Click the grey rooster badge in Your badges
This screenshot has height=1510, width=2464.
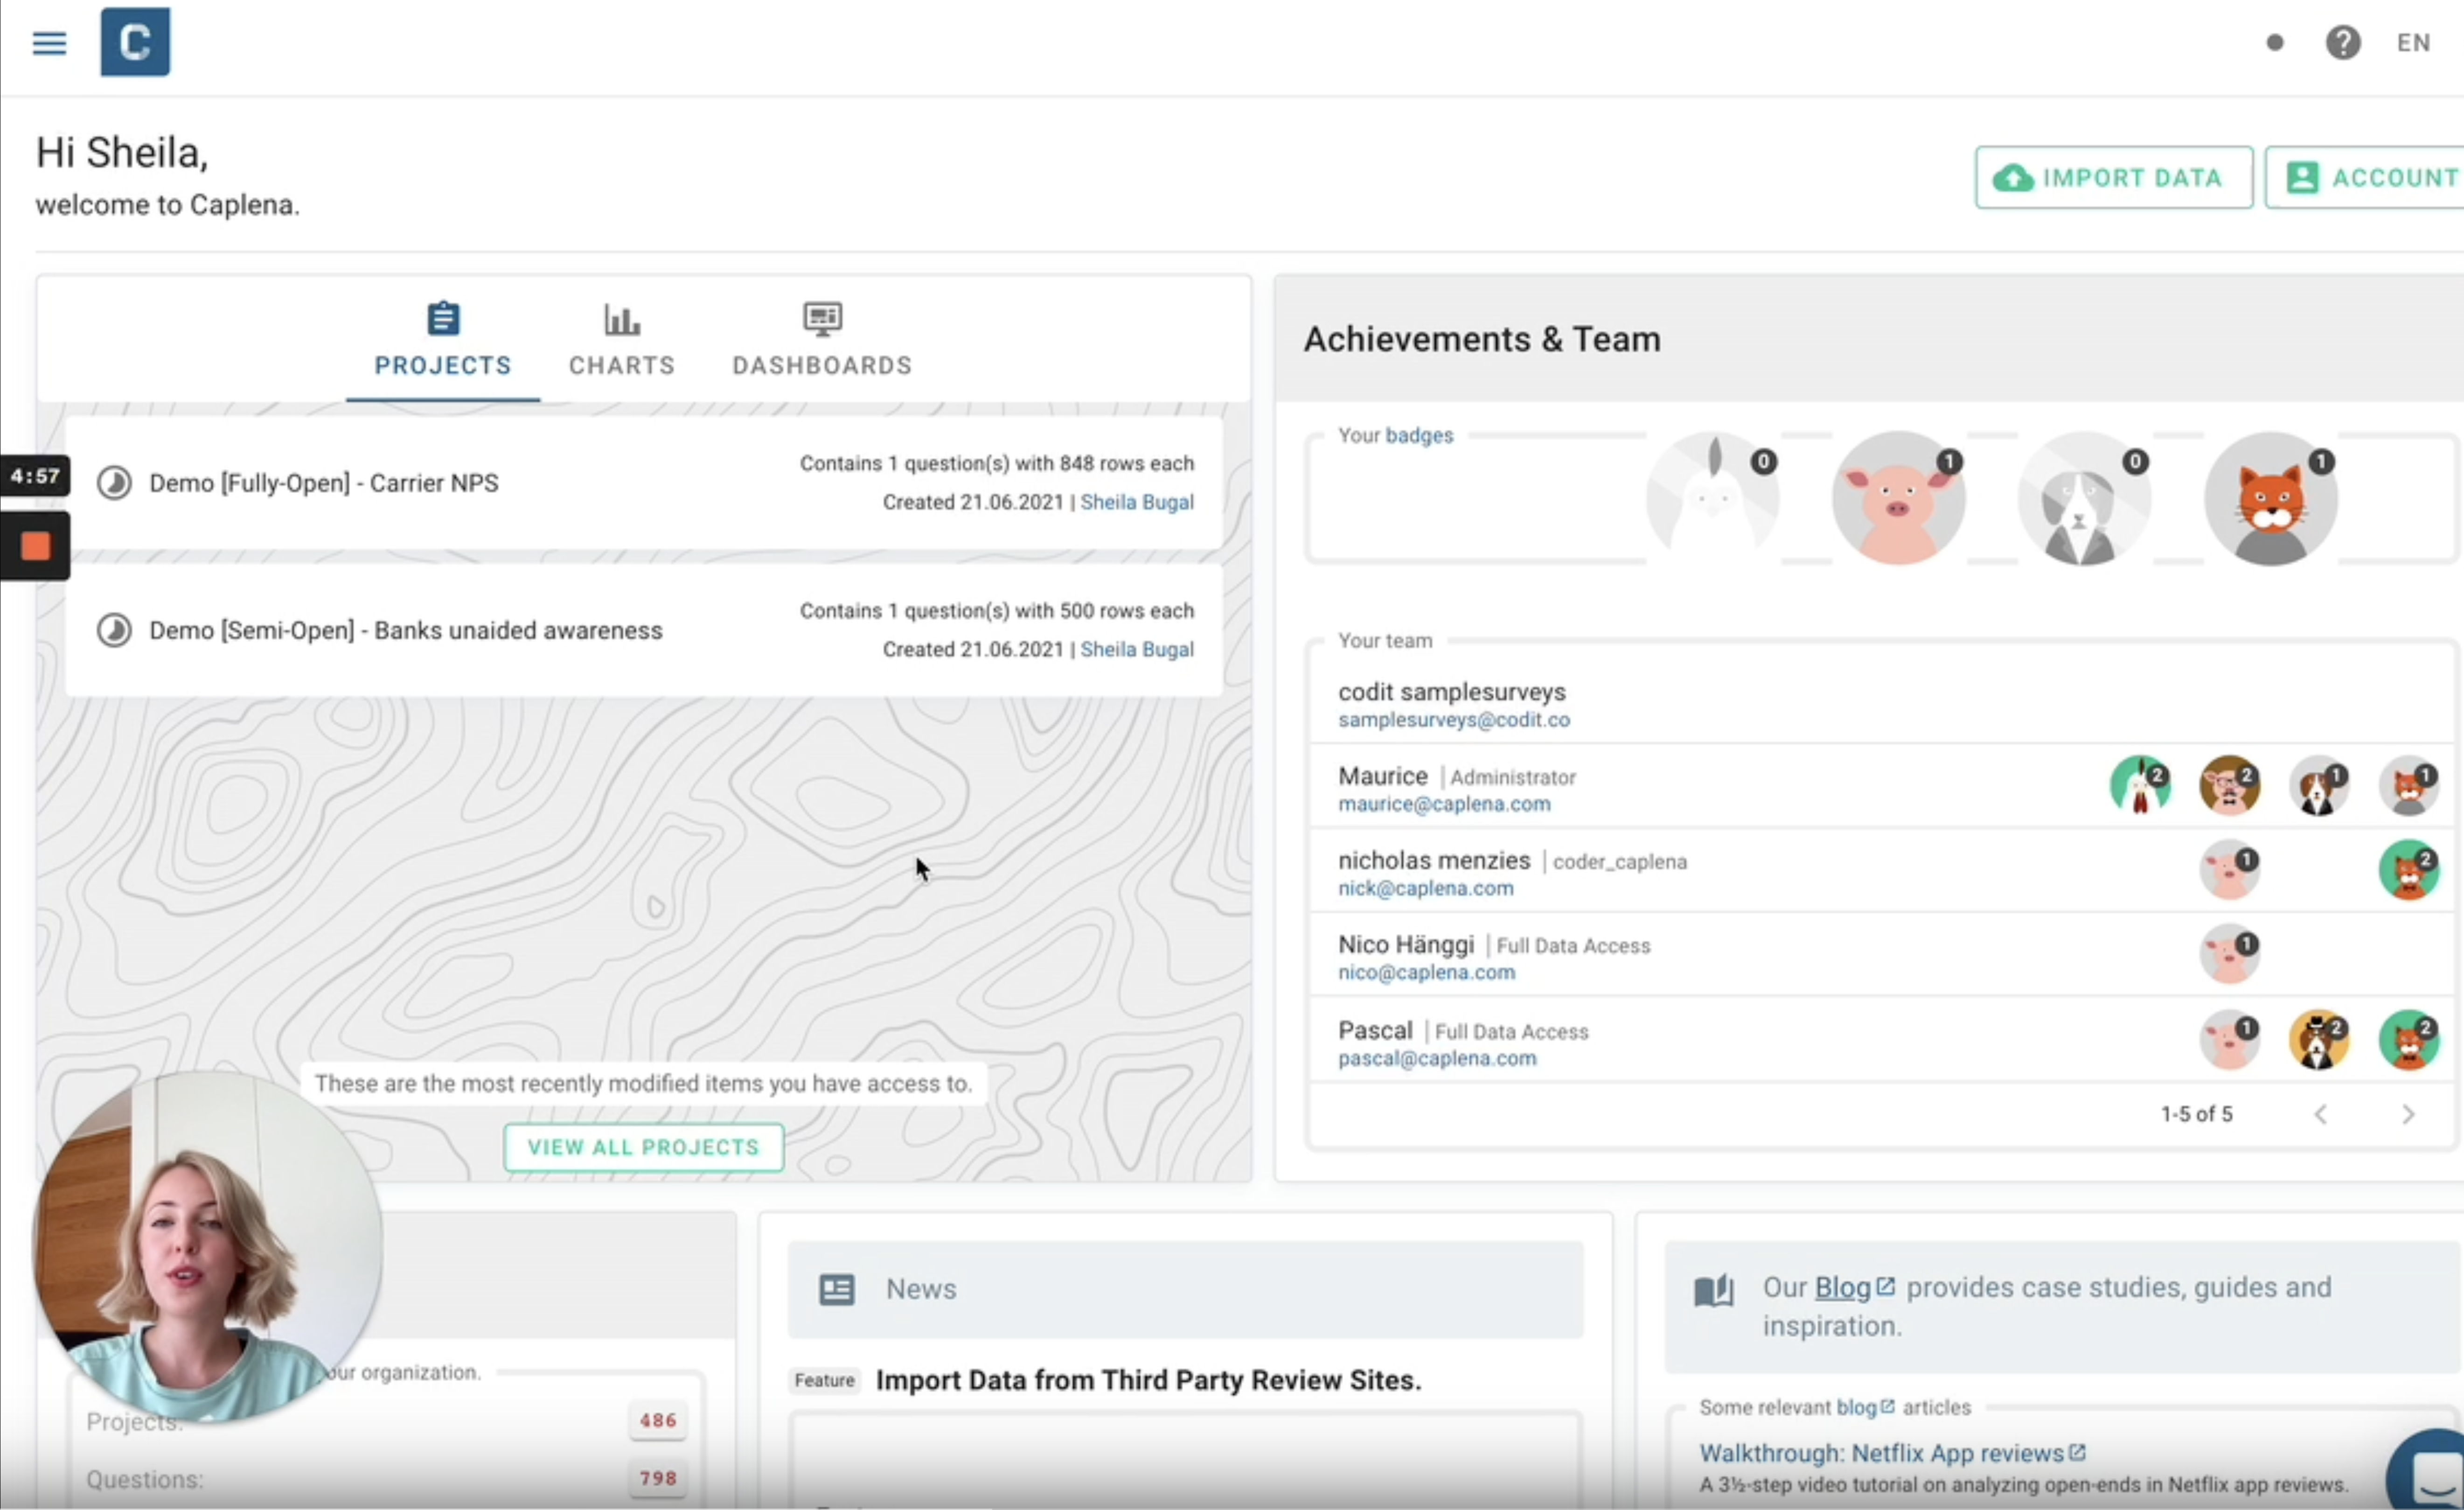[1713, 497]
